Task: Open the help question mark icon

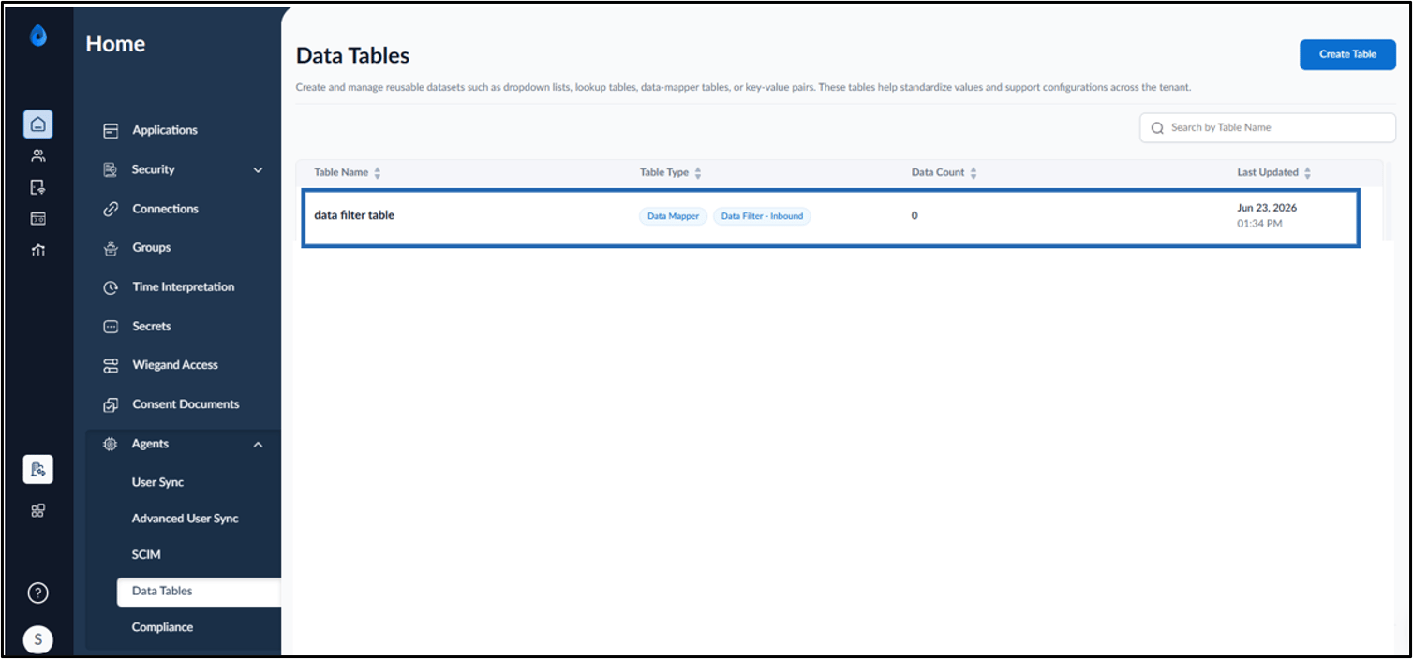Action: pyautogui.click(x=38, y=593)
